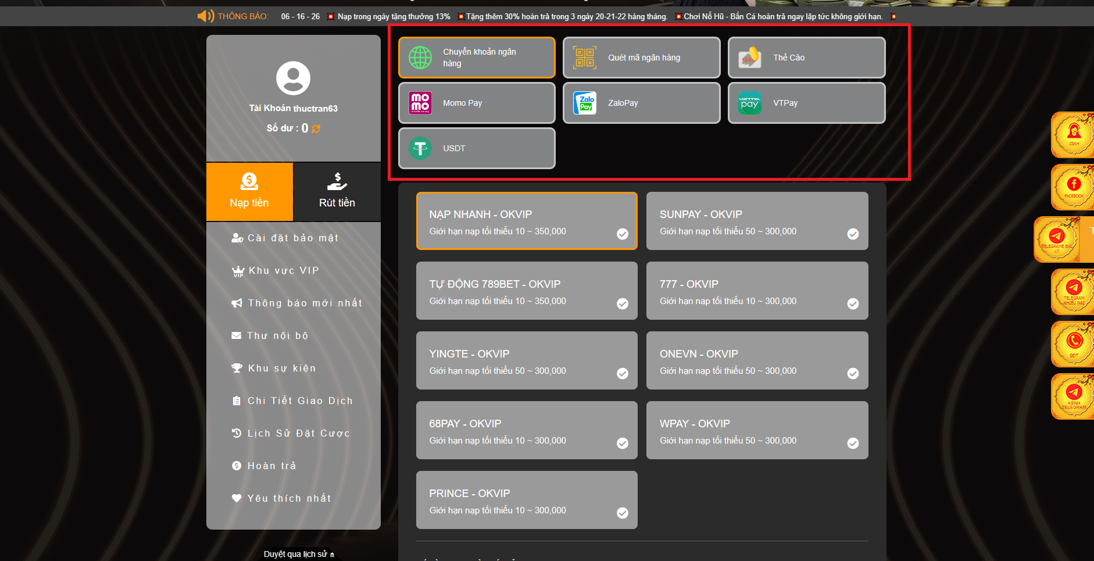Select the PRINCE - OKVIP channel
Screen dimensions: 1094x561
[x=527, y=501]
